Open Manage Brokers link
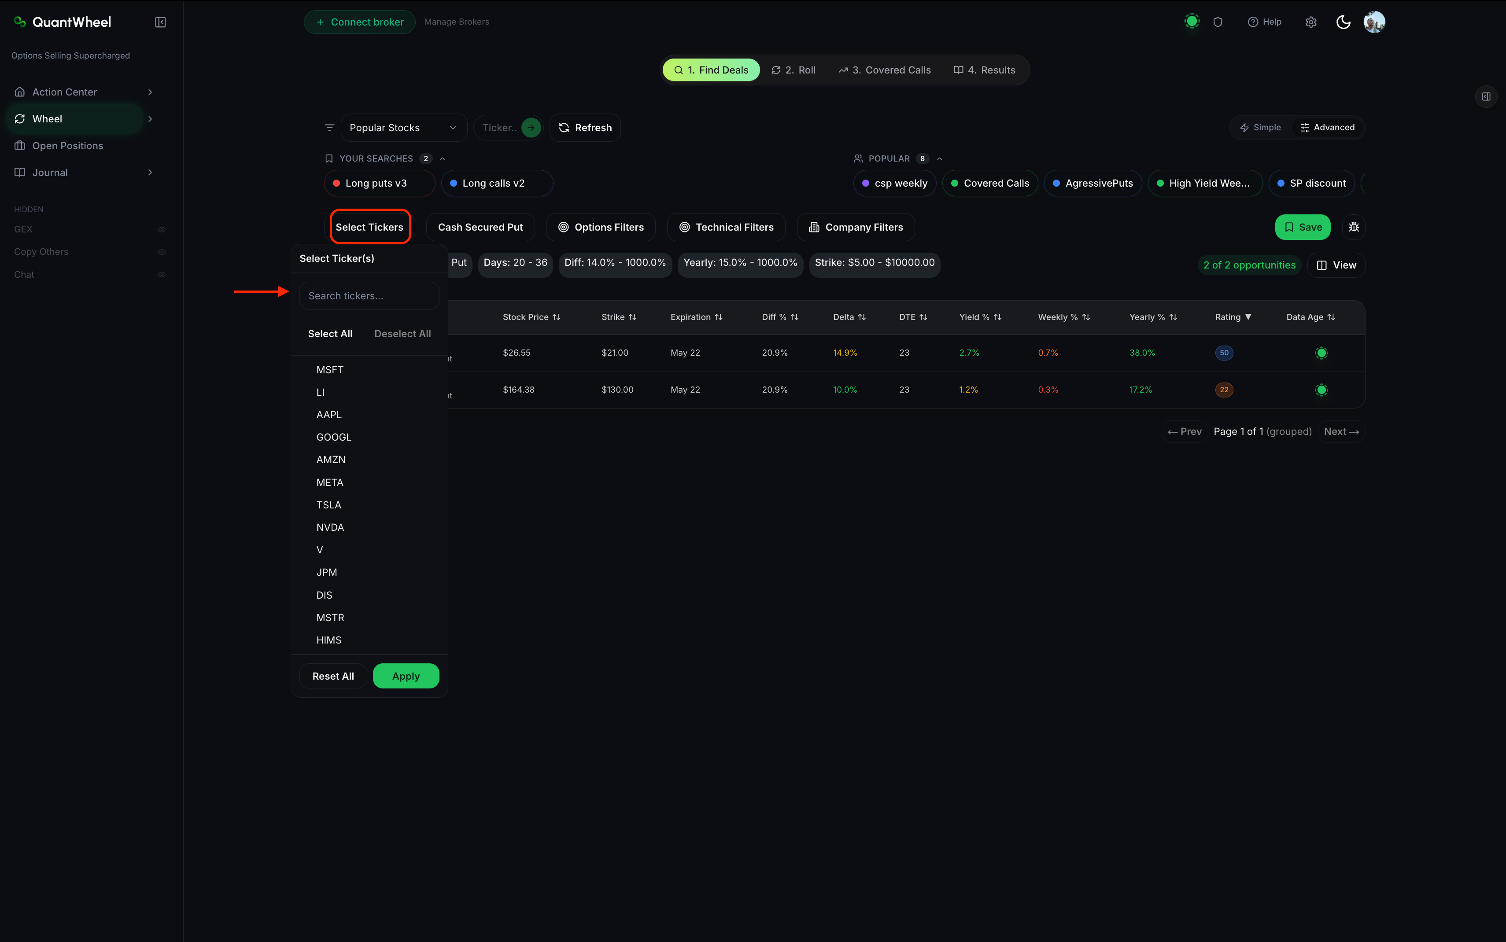The width and height of the screenshot is (1506, 942). click(457, 22)
